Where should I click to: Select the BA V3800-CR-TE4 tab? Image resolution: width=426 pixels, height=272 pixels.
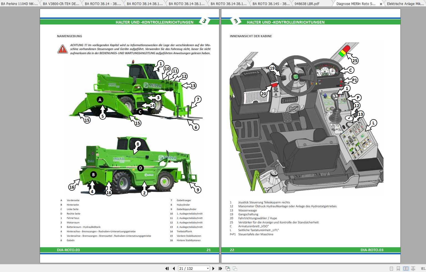61,3
